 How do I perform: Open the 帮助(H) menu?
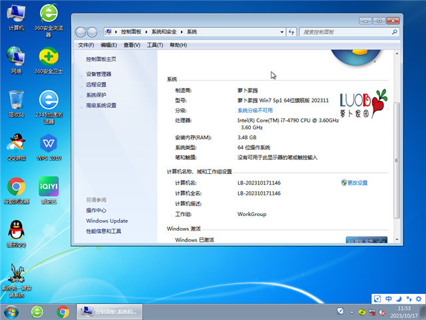[178, 45]
